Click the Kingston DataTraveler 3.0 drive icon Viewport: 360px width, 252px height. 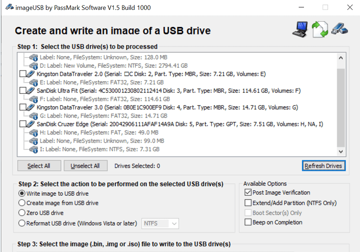point(31,108)
